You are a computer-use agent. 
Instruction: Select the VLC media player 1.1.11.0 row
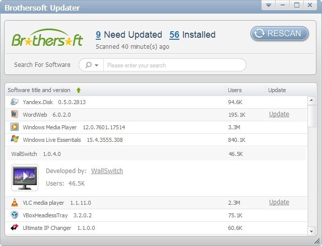[156, 203]
